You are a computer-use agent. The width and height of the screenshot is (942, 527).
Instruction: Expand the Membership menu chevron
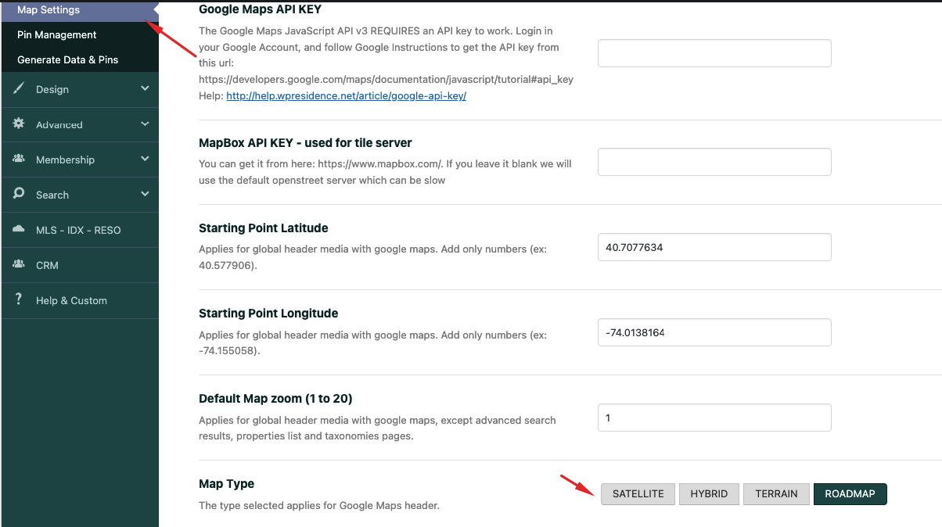tap(145, 159)
